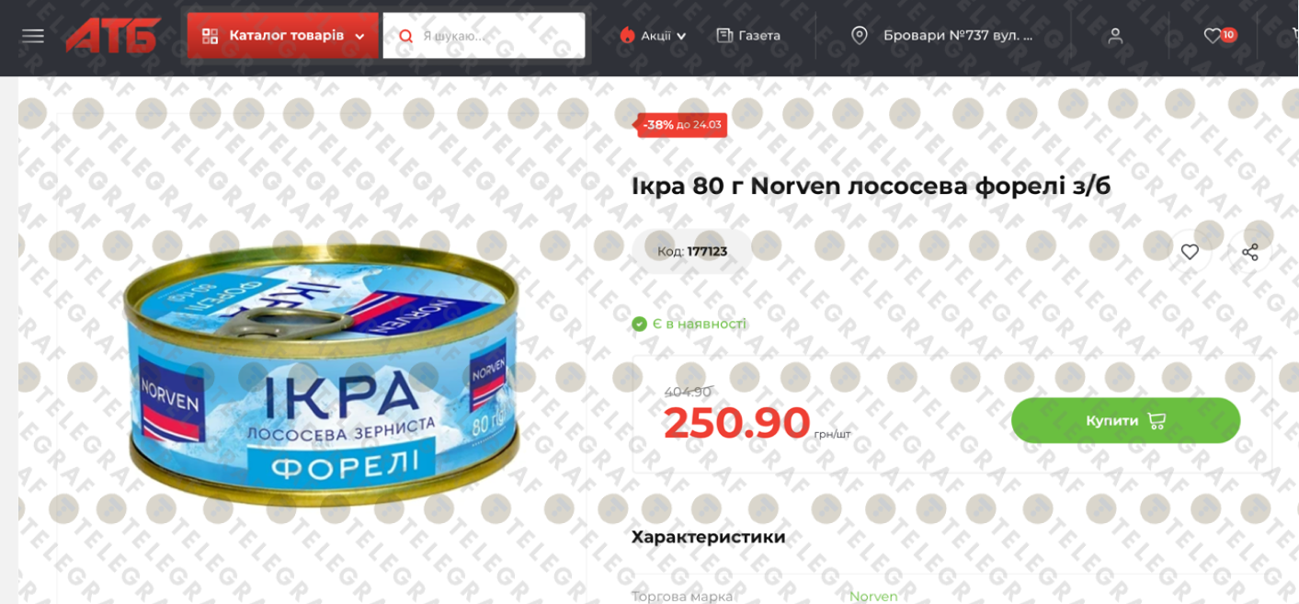
Task: Select store Бровари №737 address
Action: click(958, 36)
